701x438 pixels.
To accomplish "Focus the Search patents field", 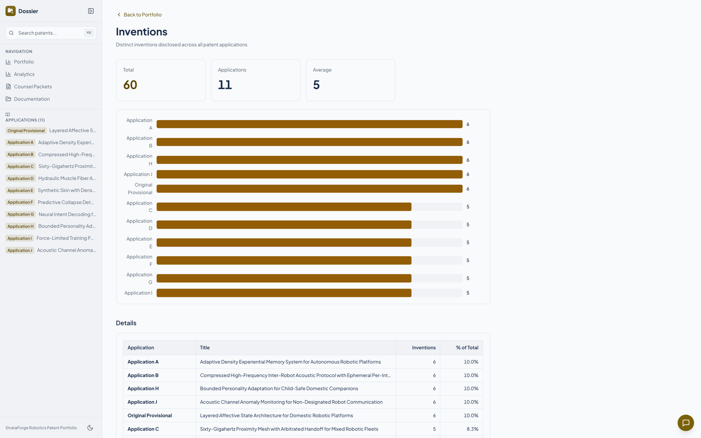I will pyautogui.click(x=51, y=33).
